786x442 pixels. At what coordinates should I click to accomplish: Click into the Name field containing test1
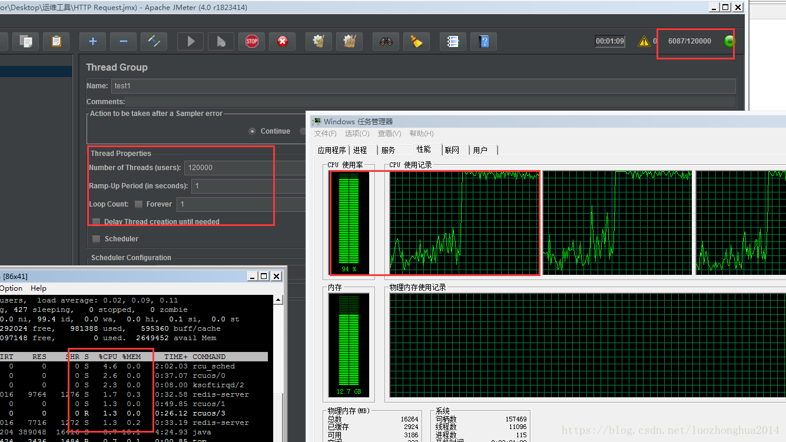[x=423, y=86]
